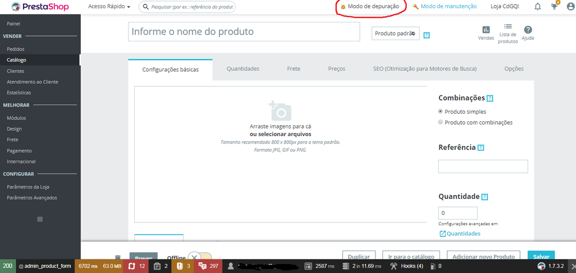This screenshot has height=273, width=576.
Task: Open the Quantidades advanced settings link
Action: coord(460,233)
